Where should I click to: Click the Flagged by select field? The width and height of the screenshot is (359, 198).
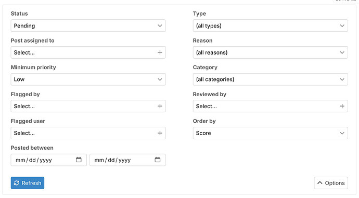(88, 106)
